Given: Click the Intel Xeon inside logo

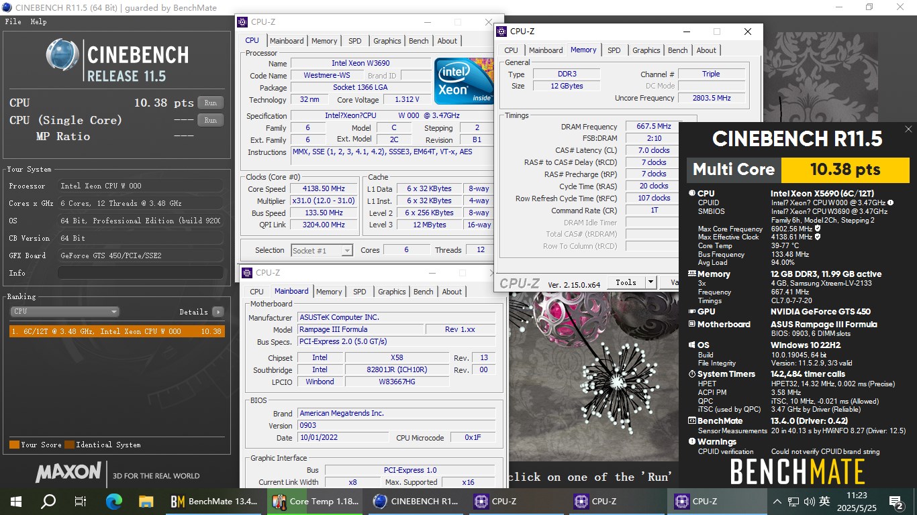Looking at the screenshot, I should [x=464, y=80].
